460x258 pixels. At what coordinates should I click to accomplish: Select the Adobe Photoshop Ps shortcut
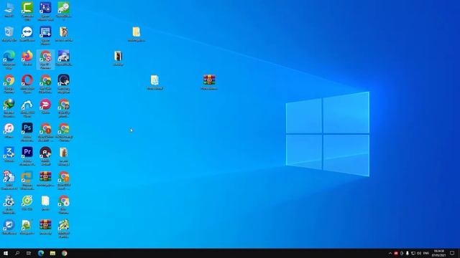[x=27, y=132]
